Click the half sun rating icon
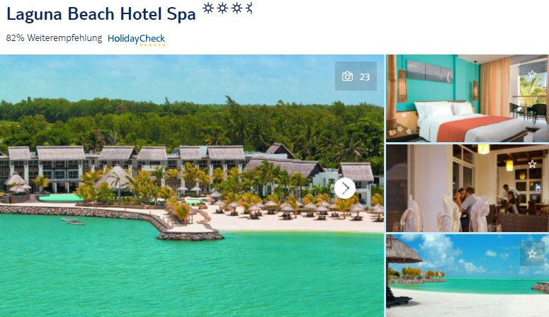 tap(249, 8)
